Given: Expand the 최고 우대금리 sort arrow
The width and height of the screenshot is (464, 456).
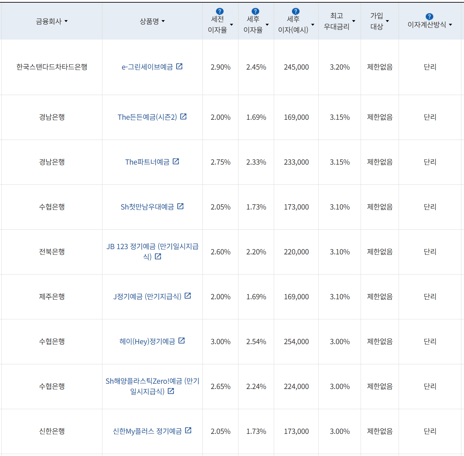Looking at the screenshot, I should 354,21.
